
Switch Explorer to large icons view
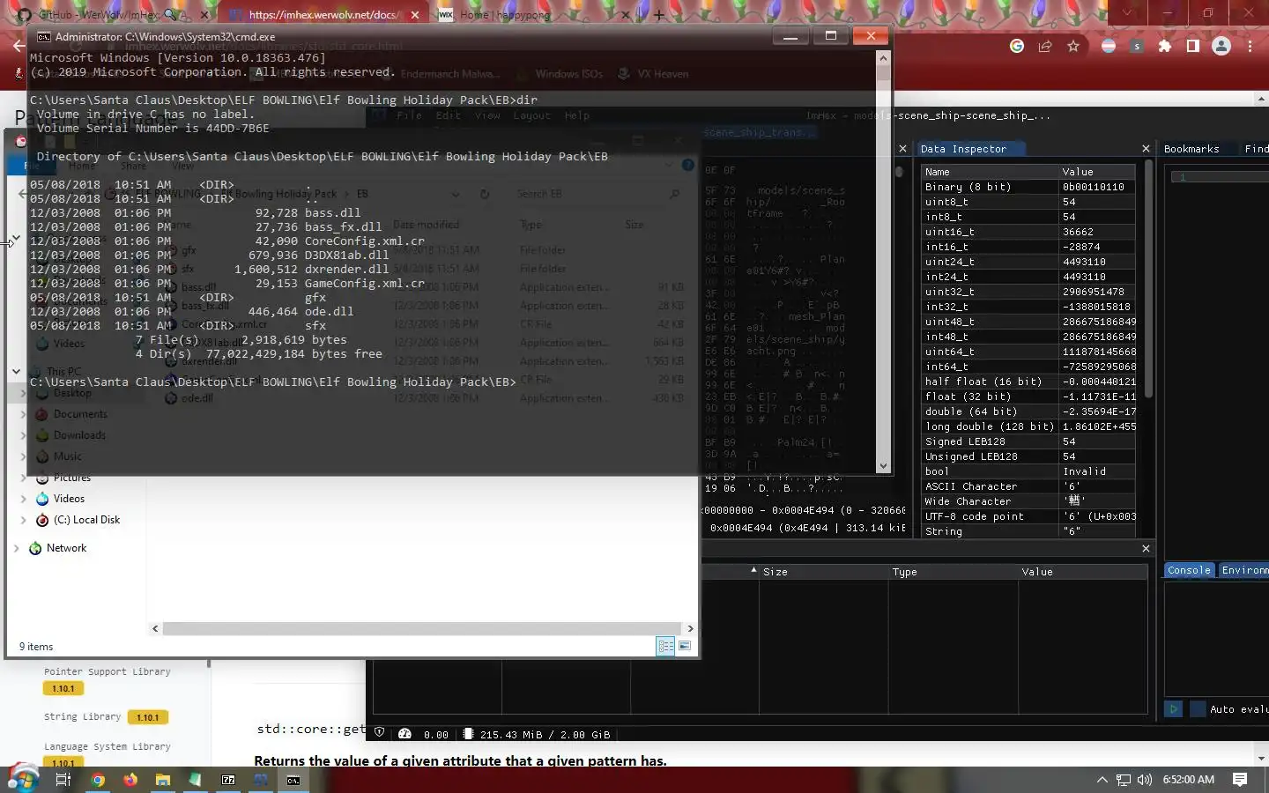click(684, 646)
